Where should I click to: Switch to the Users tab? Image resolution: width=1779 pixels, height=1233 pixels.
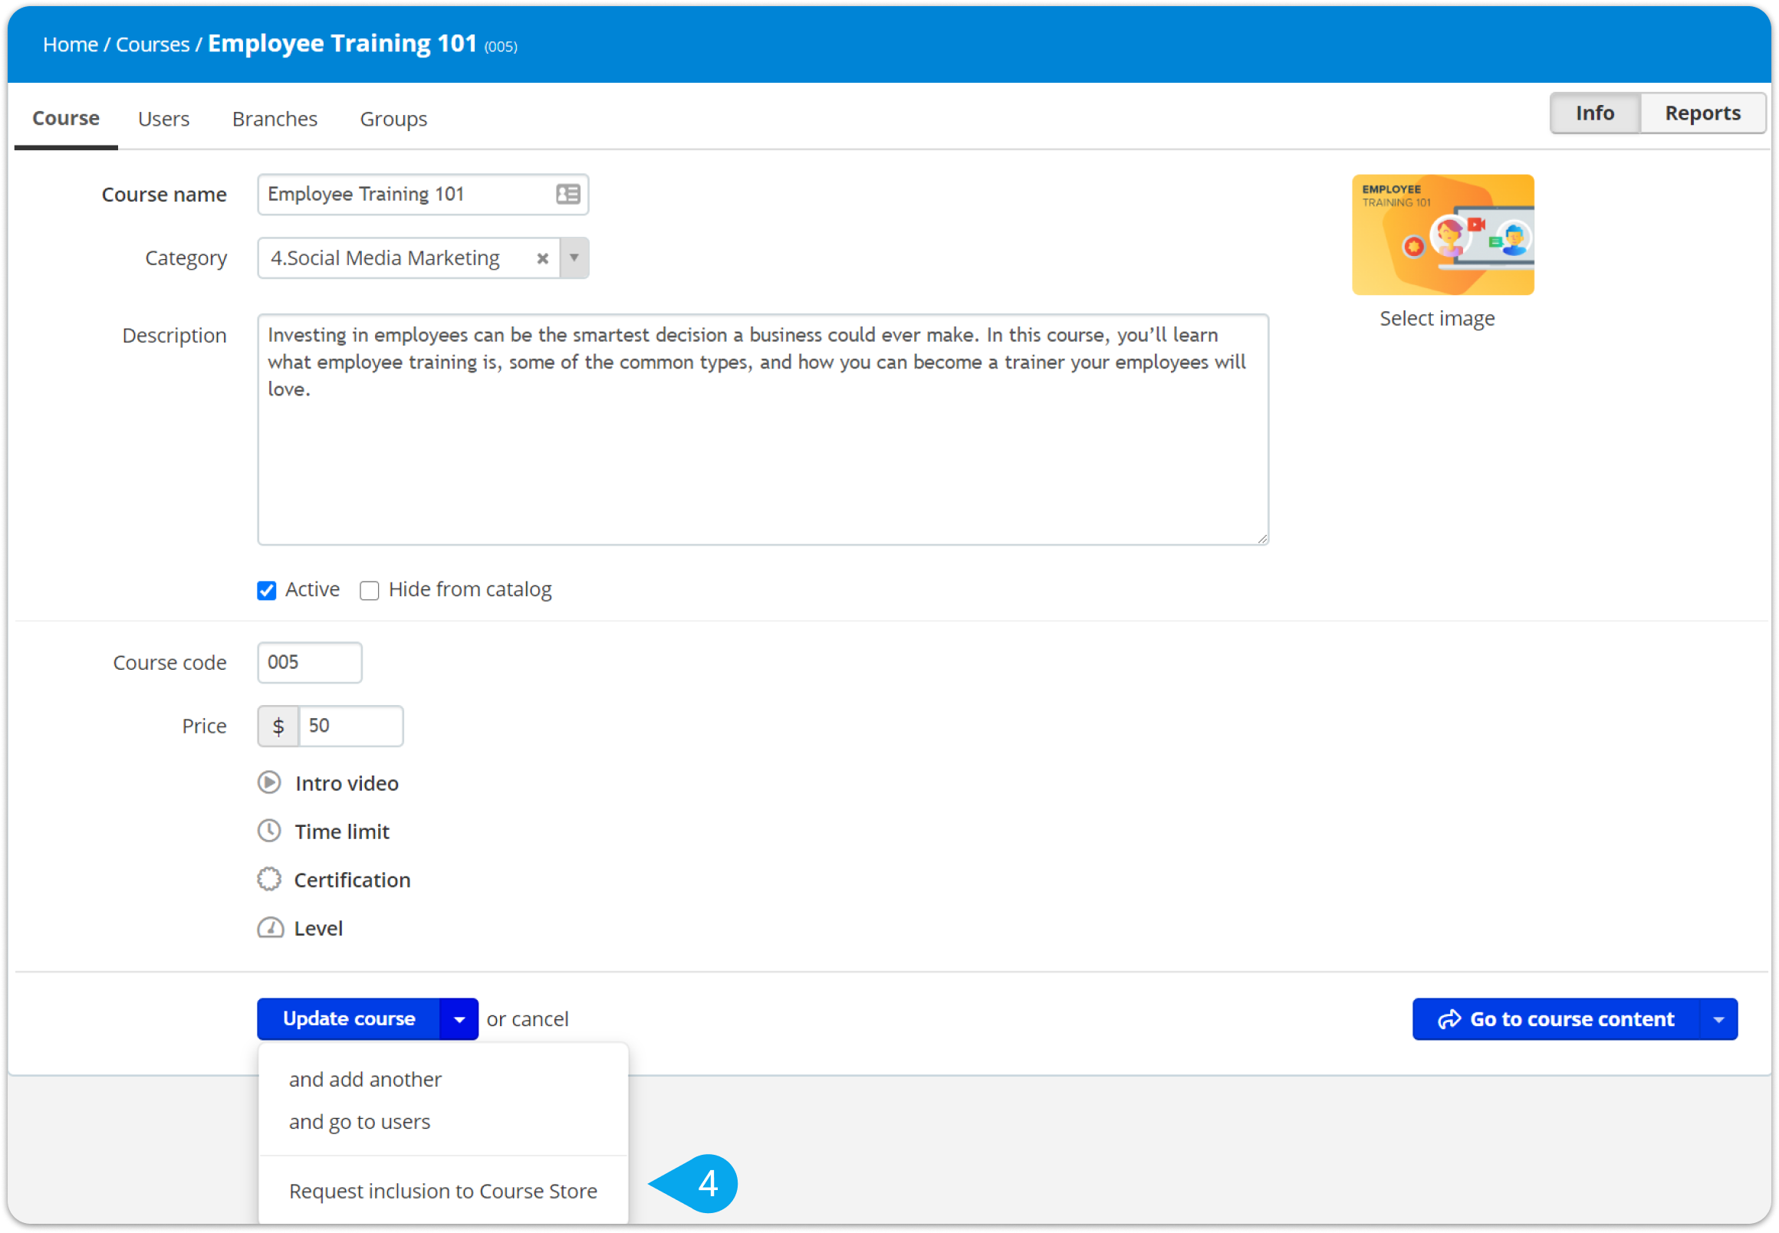(163, 118)
